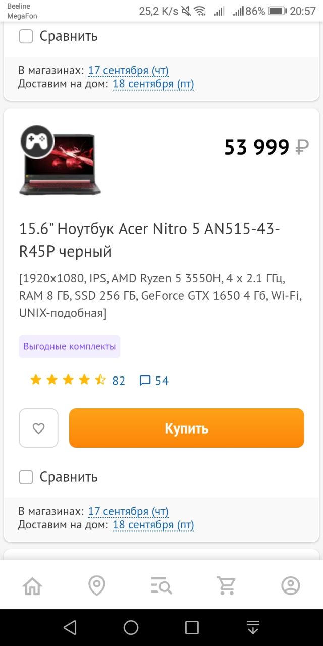Open the home tab icon
The image size is (323, 646).
pos(32,586)
